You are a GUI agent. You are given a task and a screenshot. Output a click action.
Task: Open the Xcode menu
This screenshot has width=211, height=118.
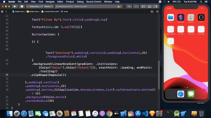pos(12,2)
